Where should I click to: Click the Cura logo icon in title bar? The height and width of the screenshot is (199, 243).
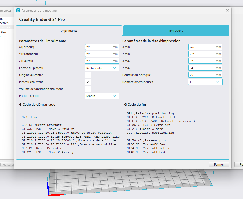point(18,11)
